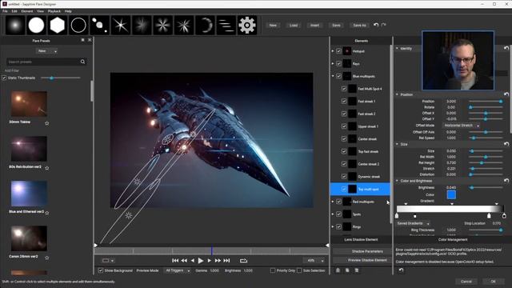This screenshot has width=512, height=288.
Task: Adjust the Static Thumbnails size slider
Action: click(61, 78)
